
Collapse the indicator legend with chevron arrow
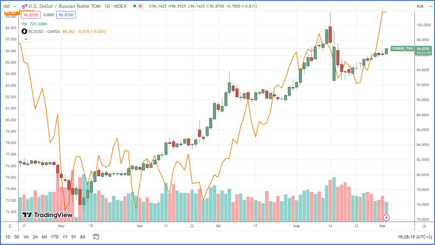pyautogui.click(x=26, y=40)
